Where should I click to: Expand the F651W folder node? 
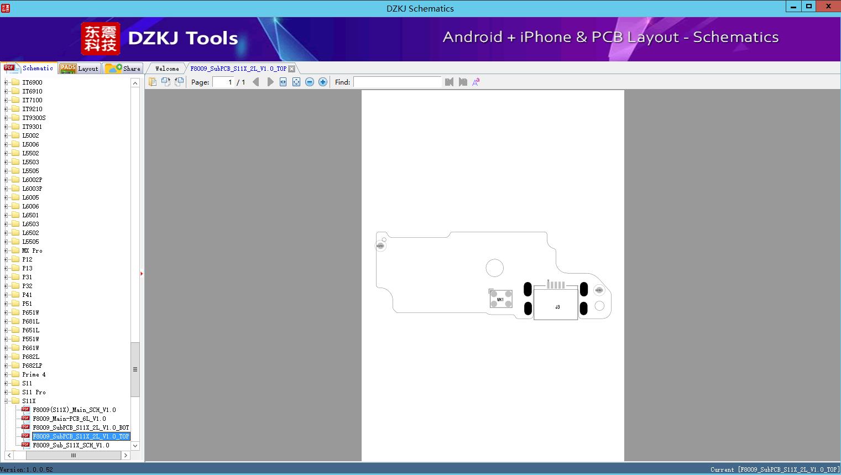click(x=6, y=312)
